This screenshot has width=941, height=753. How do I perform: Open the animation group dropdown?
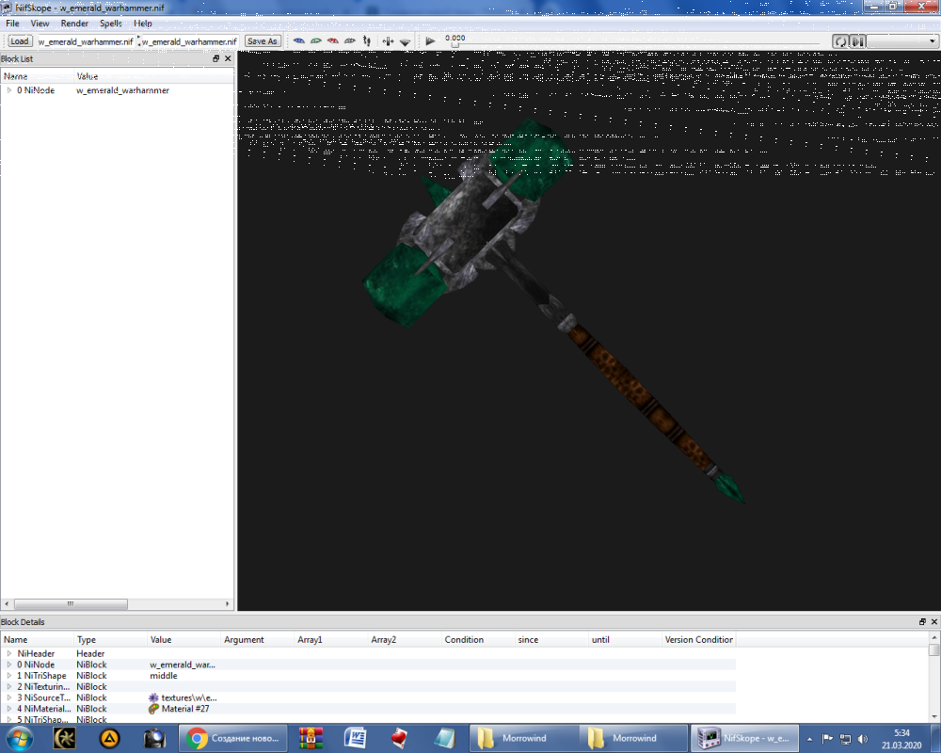(x=901, y=41)
